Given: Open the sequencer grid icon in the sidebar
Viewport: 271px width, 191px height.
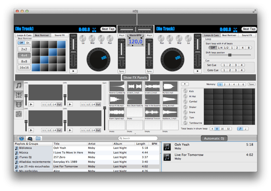Looking at the screenshot, I should [x=19, y=114].
